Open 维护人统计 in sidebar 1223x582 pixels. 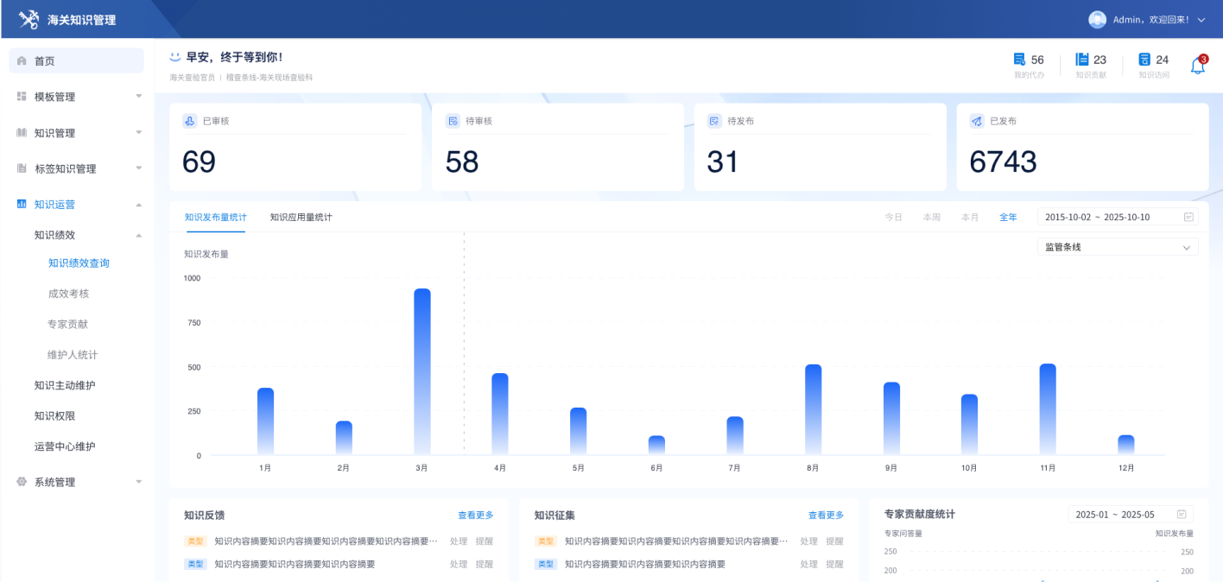click(x=73, y=355)
